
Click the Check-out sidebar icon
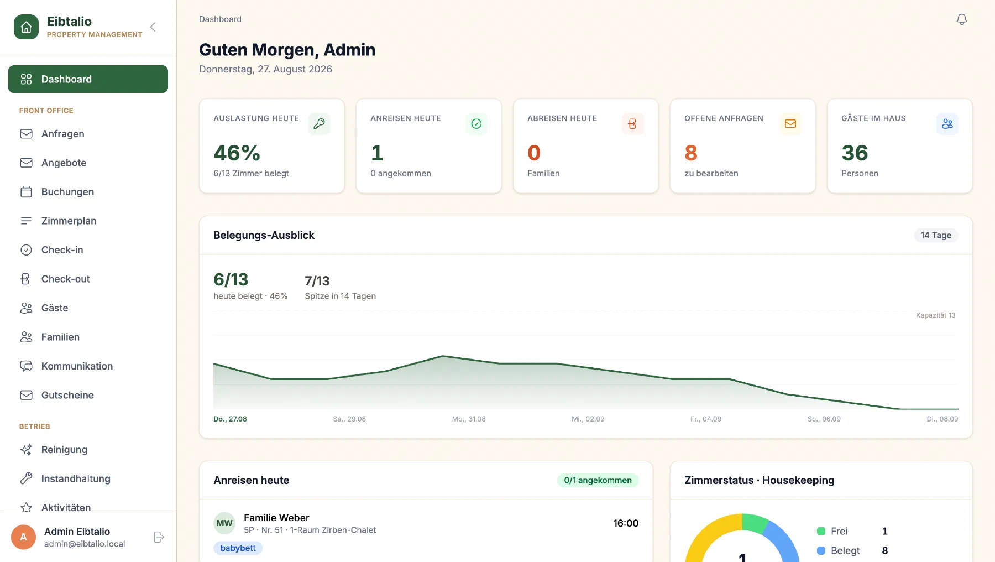pos(26,279)
